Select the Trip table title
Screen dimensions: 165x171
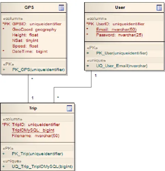click(x=33, y=108)
